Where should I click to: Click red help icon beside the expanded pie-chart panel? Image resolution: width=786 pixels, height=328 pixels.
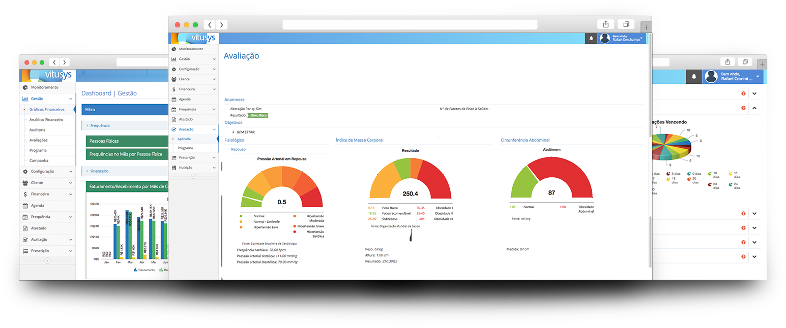743,108
